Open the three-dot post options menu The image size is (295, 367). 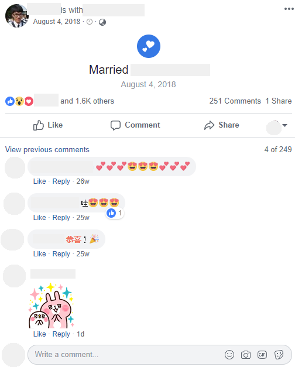click(x=289, y=9)
